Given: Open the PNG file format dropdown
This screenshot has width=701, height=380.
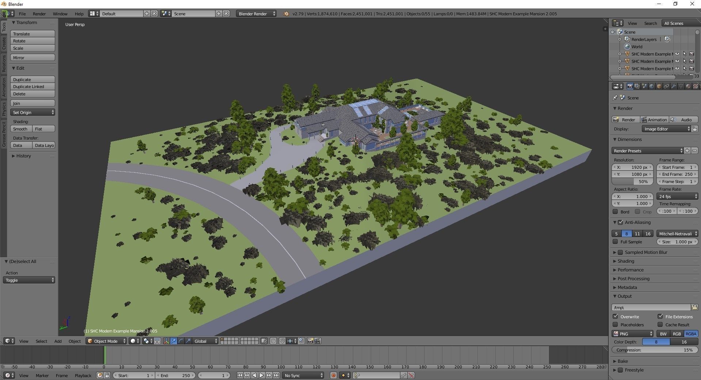Looking at the screenshot, I should [633, 334].
